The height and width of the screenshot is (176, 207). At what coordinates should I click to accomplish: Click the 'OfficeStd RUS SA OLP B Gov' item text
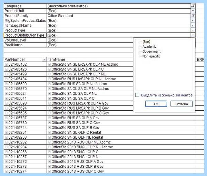[x=75, y=128]
